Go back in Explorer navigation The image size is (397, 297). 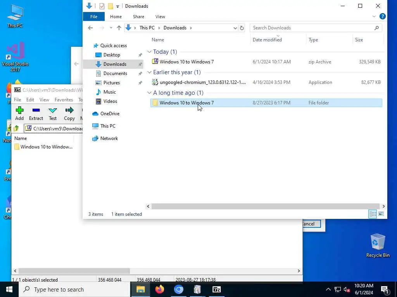(90, 28)
